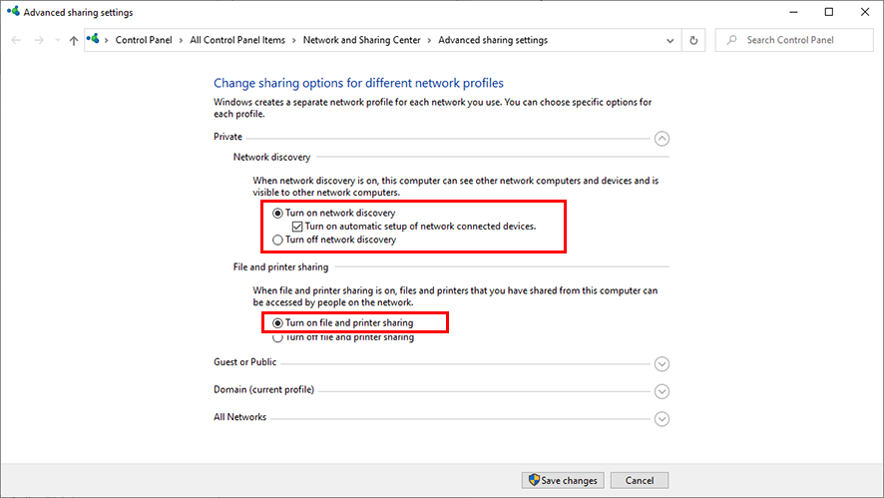Expand the Domain (current profile) section
Image resolution: width=884 pixels, height=498 pixels.
(662, 391)
